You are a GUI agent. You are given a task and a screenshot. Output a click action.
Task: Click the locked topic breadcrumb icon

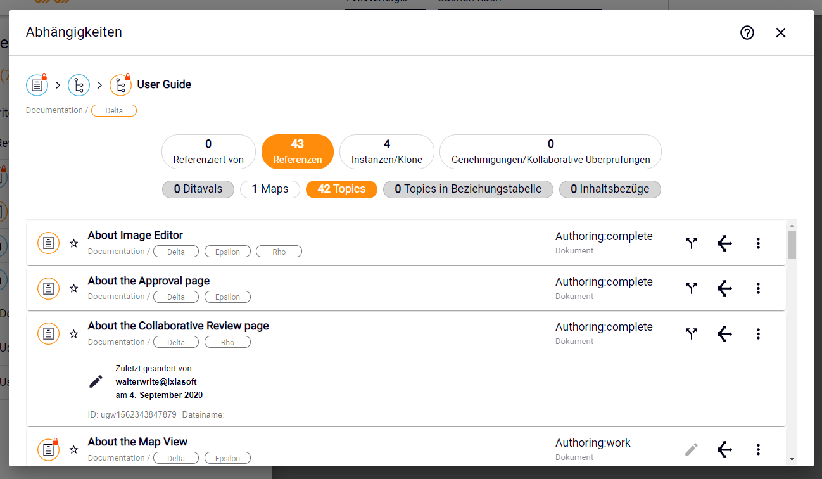(37, 85)
